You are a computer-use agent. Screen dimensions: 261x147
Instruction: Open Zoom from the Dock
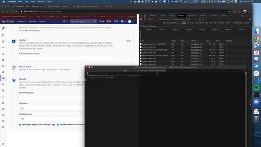pyautogui.click(x=257, y=102)
